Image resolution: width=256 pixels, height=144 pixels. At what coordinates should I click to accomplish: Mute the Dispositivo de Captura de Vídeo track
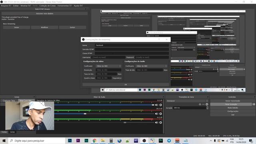156,105
